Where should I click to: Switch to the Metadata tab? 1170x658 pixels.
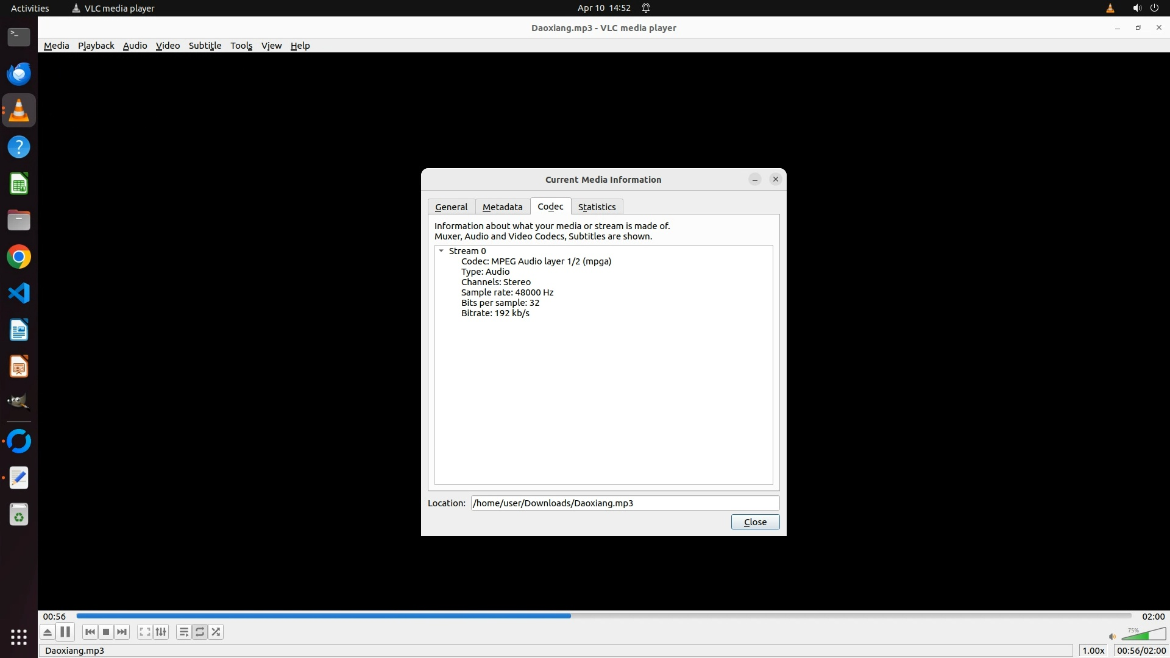pos(502,207)
